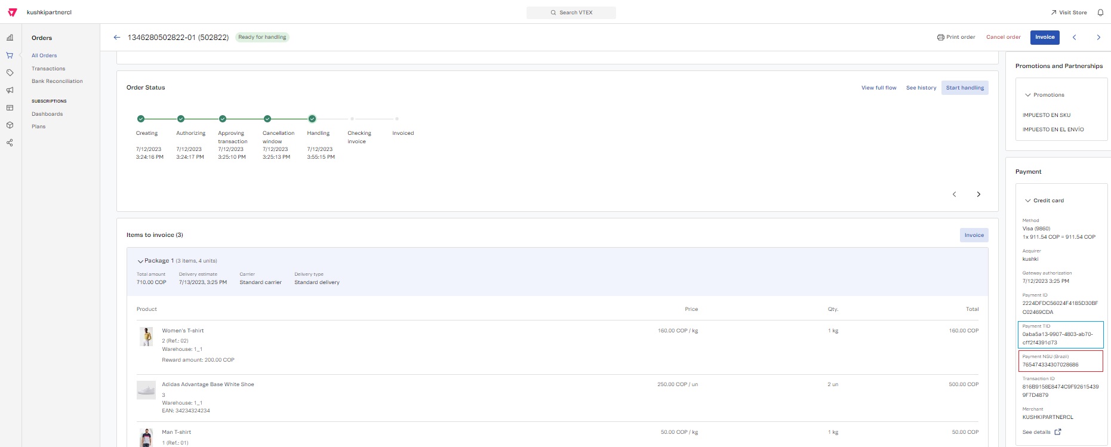This screenshot has width=1111, height=447.
Task: Click Payment NSU value 765474334307028686
Action: pos(1050,365)
